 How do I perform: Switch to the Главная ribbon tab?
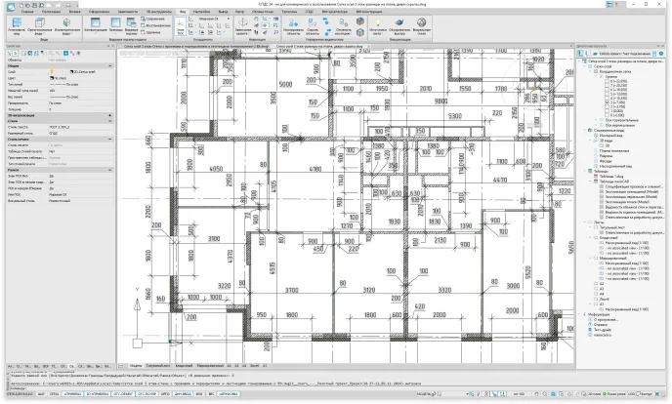pos(46,10)
